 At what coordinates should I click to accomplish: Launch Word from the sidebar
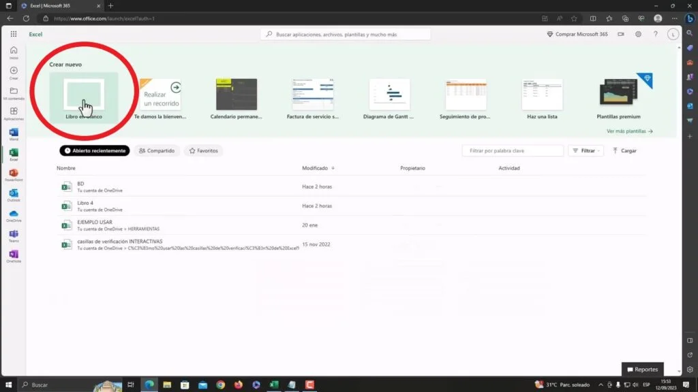click(14, 134)
